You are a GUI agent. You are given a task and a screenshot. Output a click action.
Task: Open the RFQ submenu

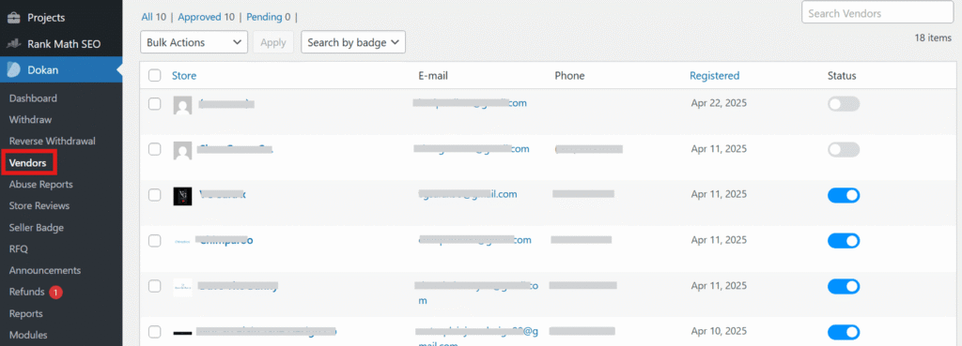pos(19,249)
